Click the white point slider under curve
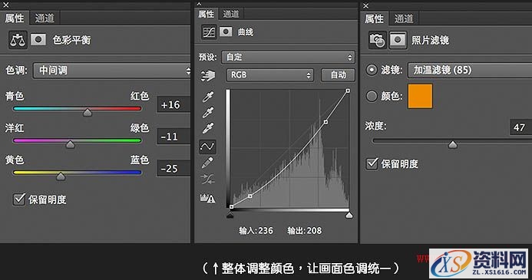The width and height of the screenshot is (532, 280). coord(349,215)
